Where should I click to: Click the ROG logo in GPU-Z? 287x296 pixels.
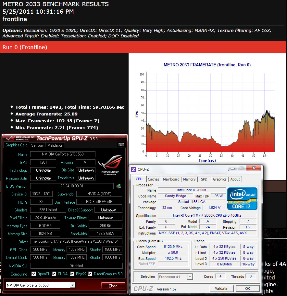point(110,165)
